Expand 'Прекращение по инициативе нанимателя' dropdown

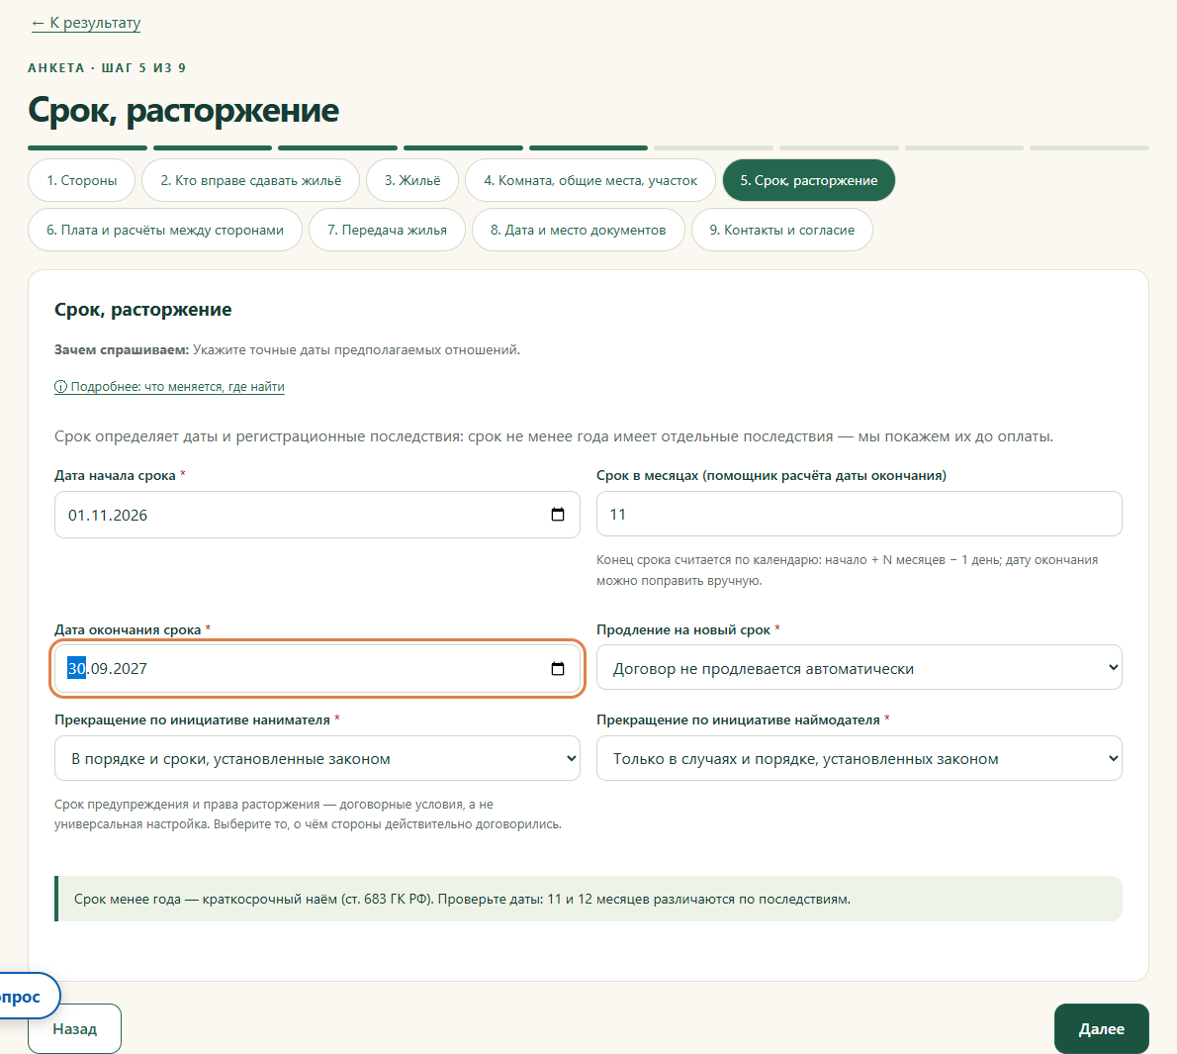click(x=317, y=758)
